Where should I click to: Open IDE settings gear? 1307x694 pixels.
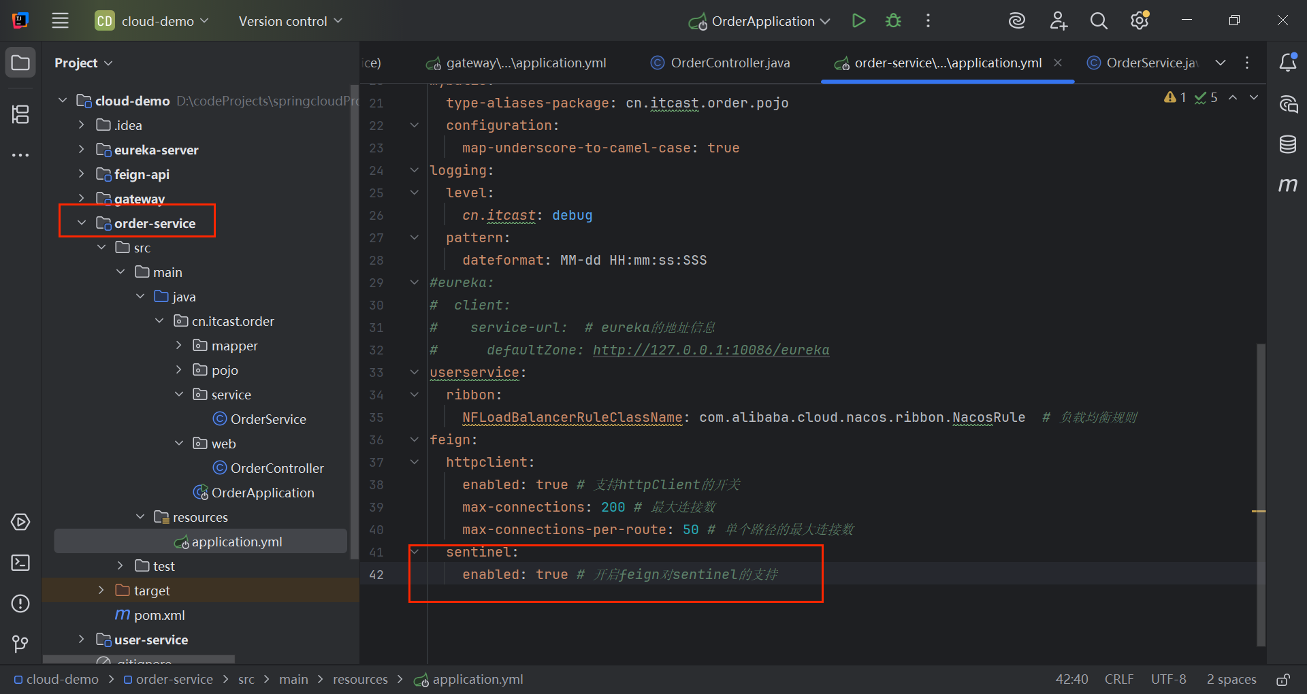click(x=1140, y=20)
